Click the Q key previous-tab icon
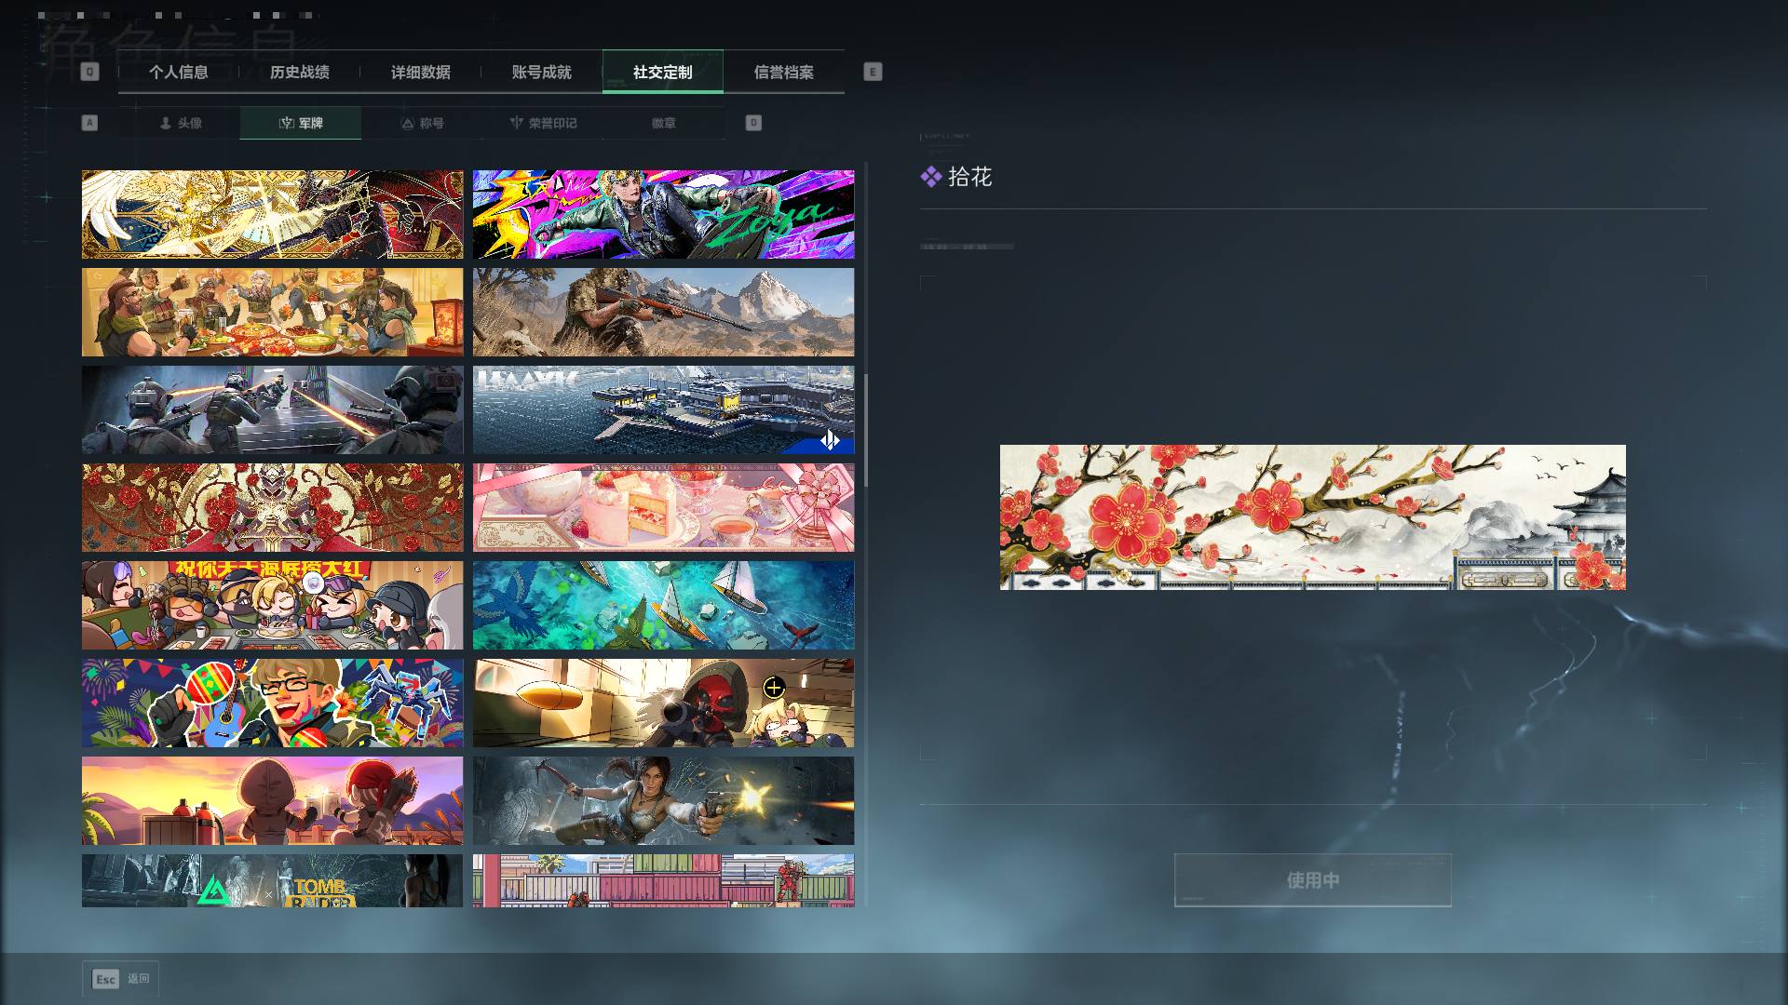 [89, 72]
